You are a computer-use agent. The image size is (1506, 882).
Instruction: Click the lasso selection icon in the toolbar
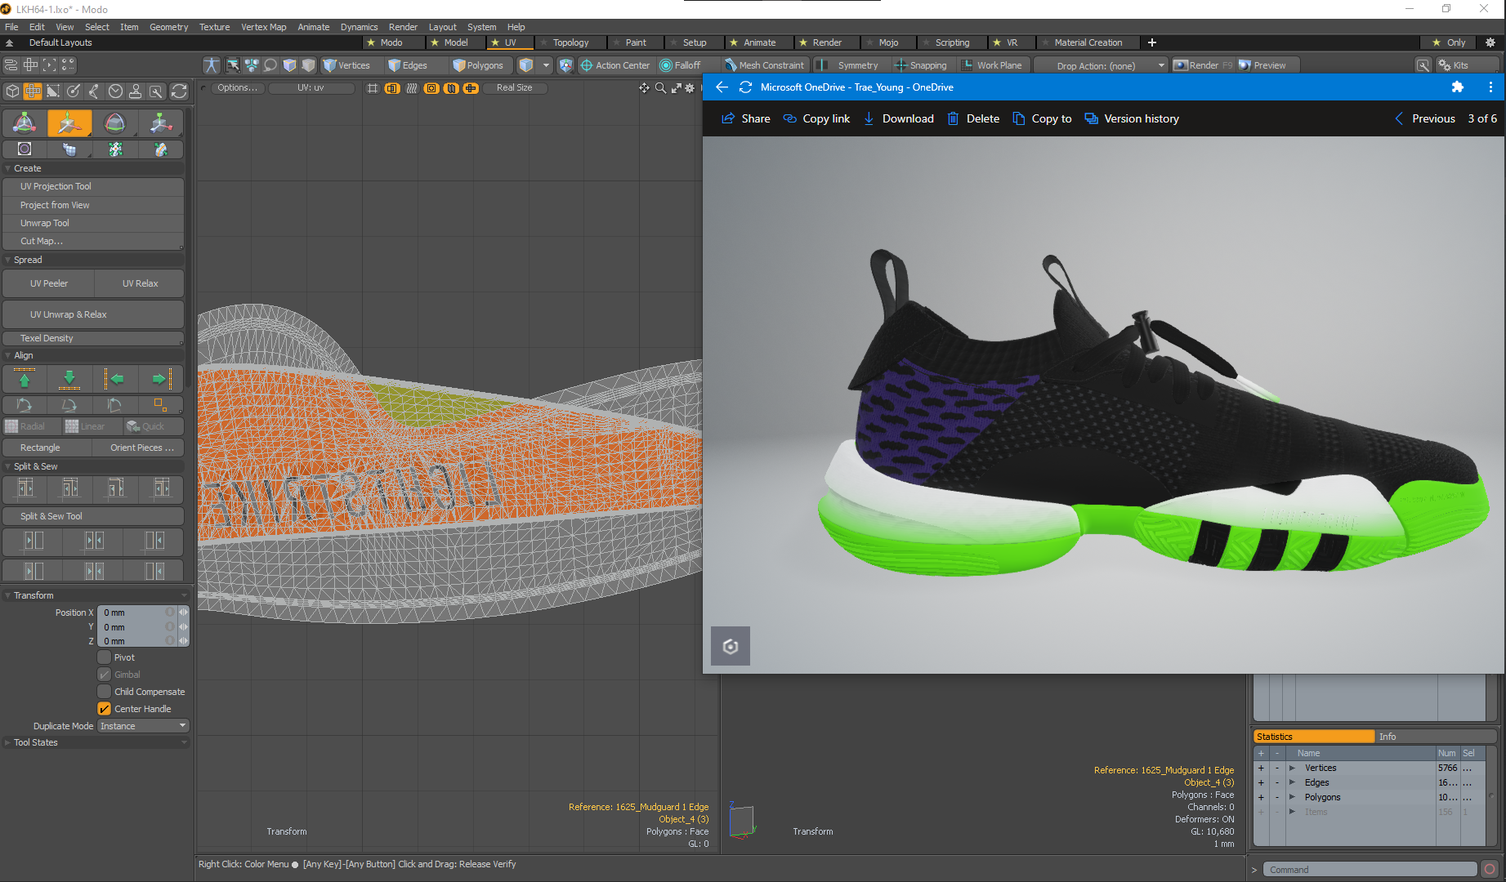(270, 65)
